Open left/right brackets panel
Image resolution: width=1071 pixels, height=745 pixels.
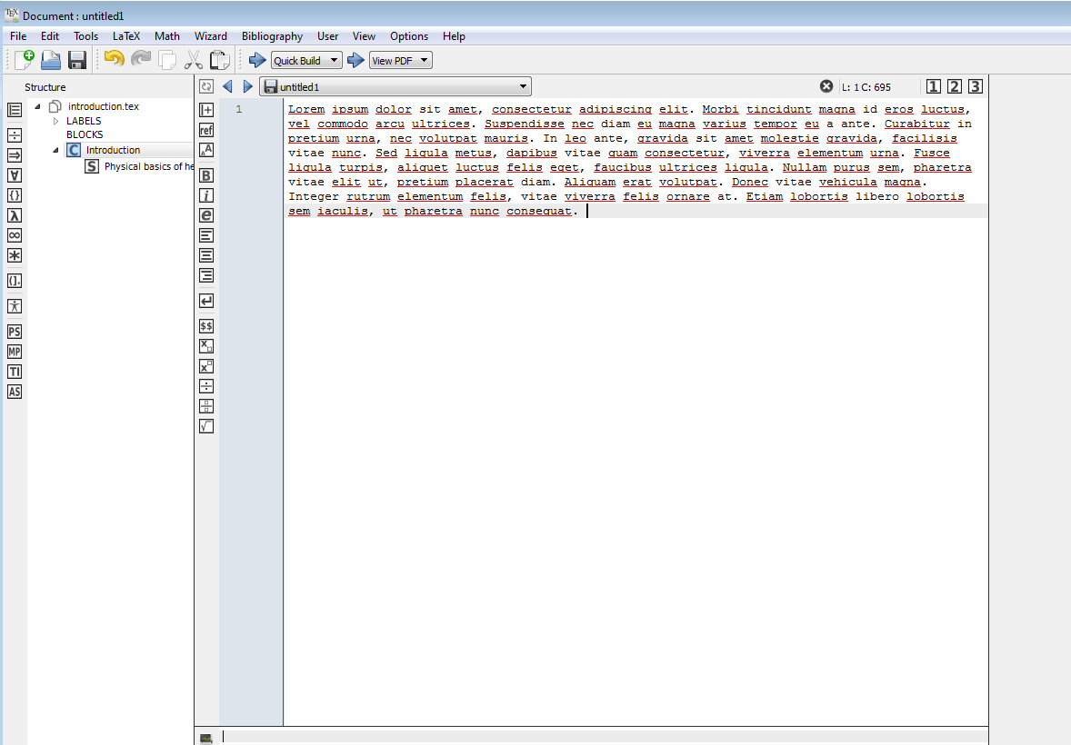pos(15,281)
